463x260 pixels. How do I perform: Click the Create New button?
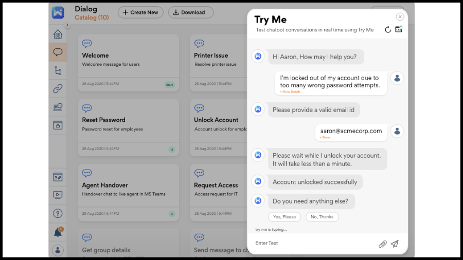click(x=140, y=12)
